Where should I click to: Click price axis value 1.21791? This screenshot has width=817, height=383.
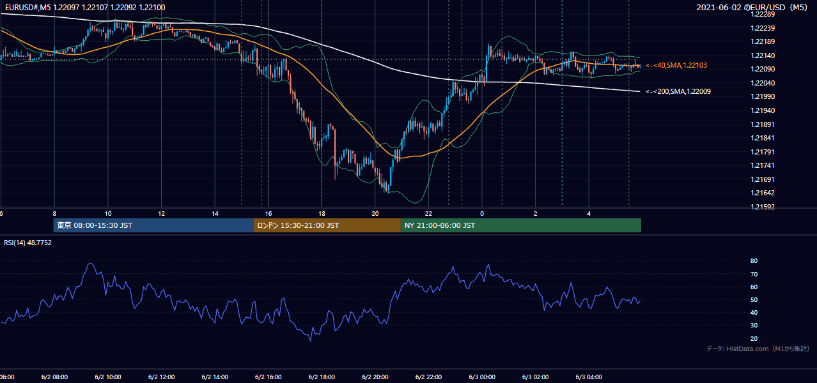click(x=764, y=152)
